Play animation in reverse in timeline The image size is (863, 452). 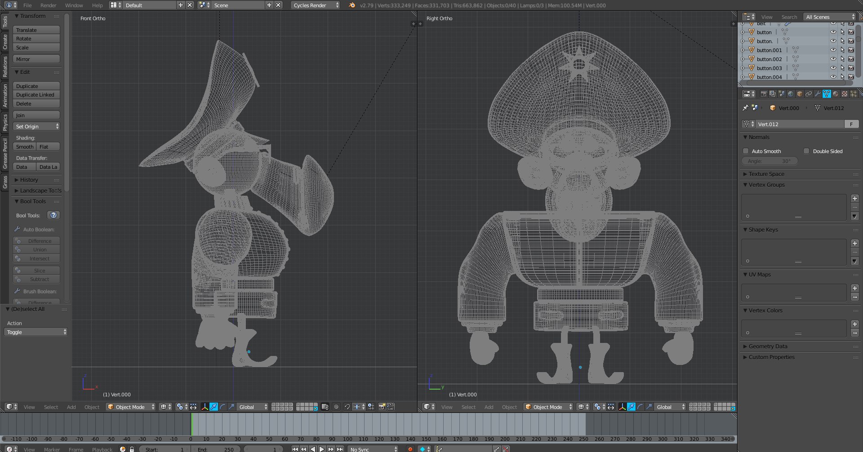click(313, 449)
